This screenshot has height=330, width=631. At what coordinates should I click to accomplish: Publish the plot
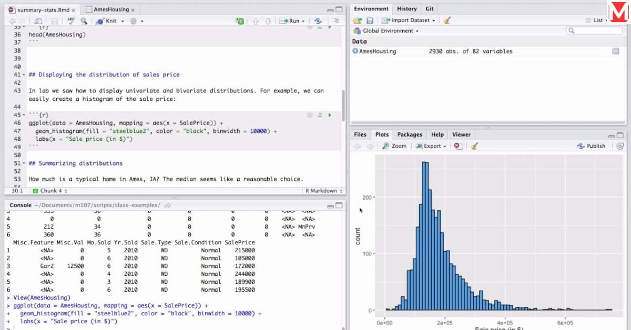click(x=592, y=146)
